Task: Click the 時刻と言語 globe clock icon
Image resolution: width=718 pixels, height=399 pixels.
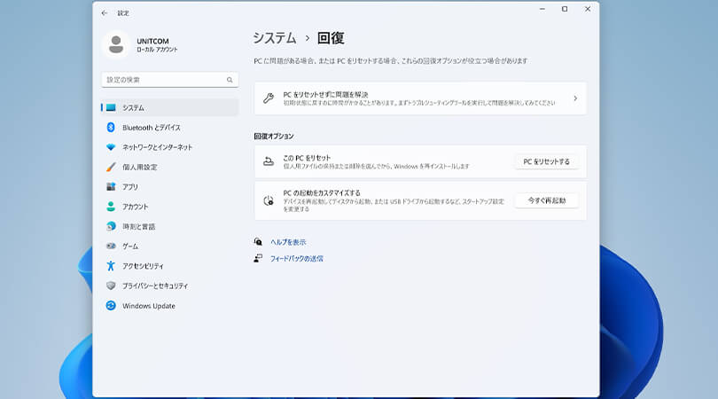Action: tap(111, 226)
